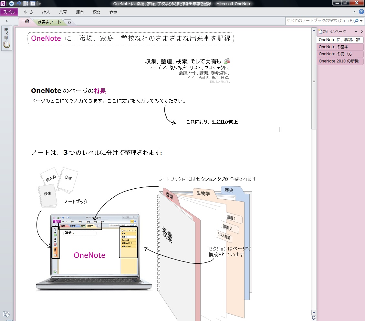Click the scroll up arrow of the page scrollbar
The width and height of the screenshot is (365, 321).
pyautogui.click(x=314, y=30)
